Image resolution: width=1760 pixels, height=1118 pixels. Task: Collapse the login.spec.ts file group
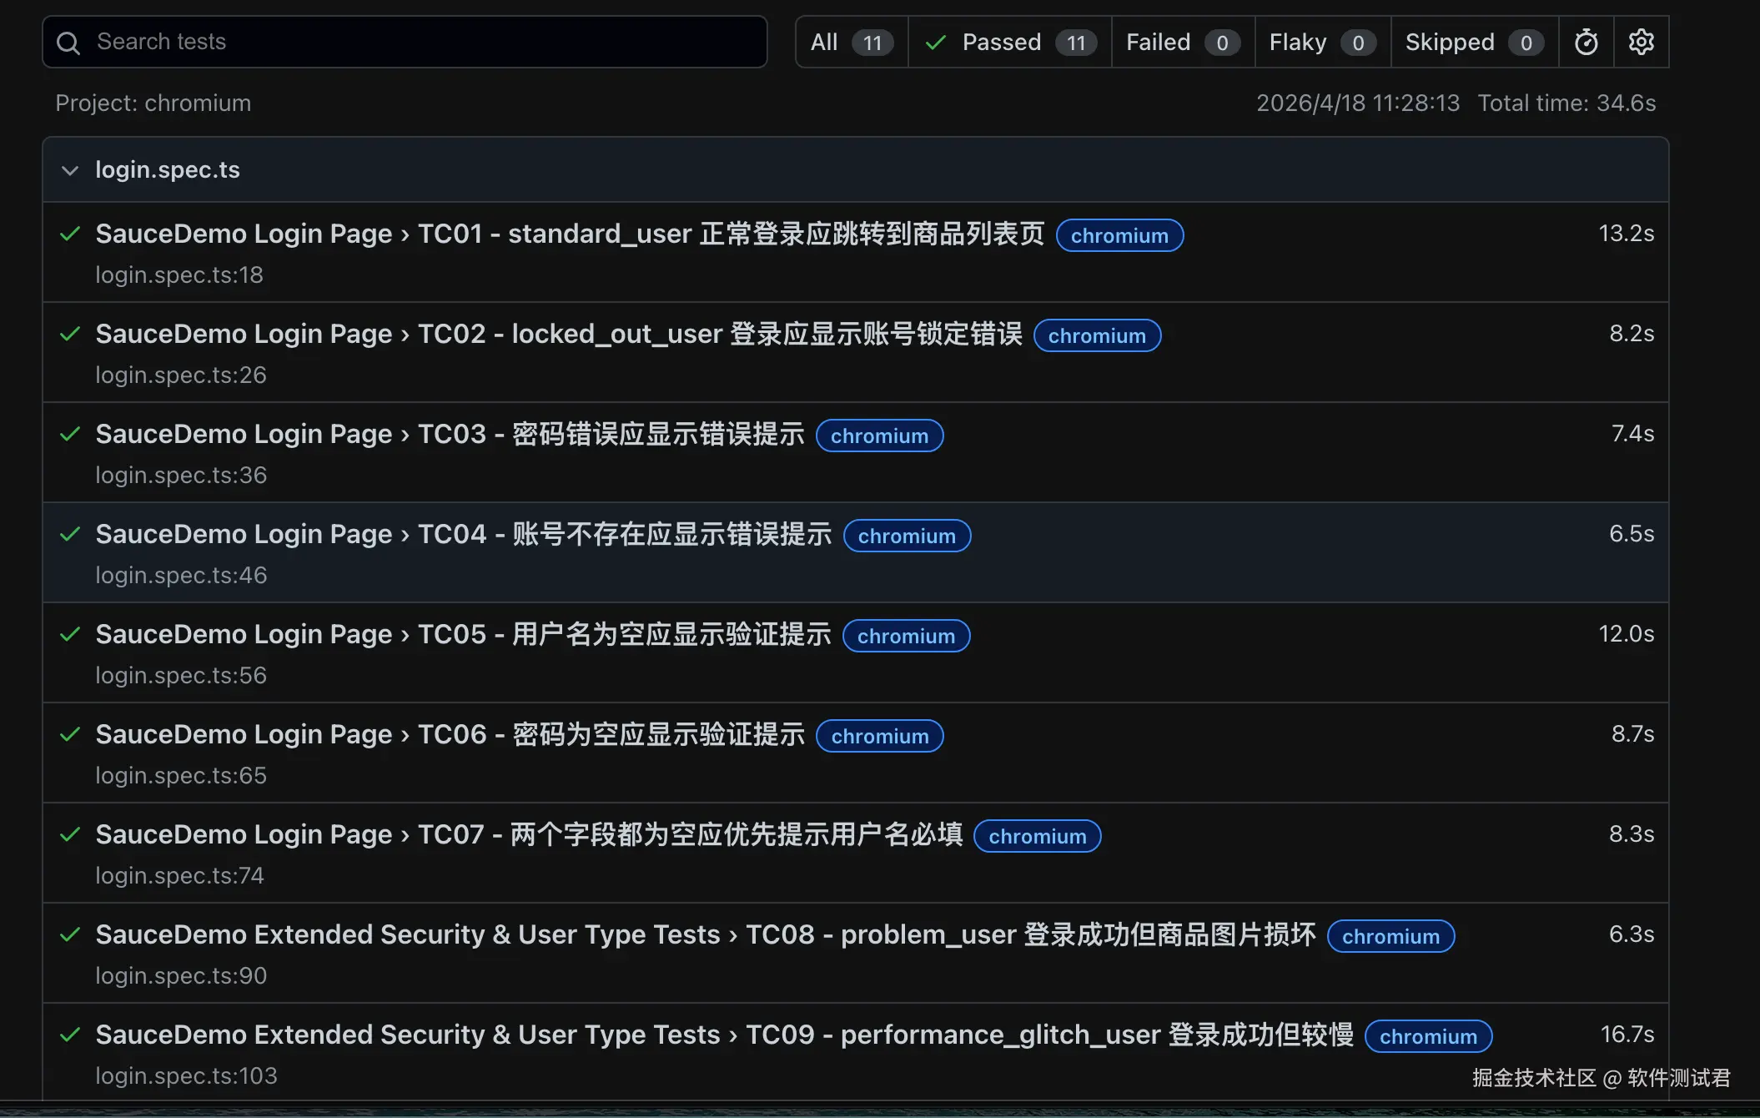tap(70, 170)
